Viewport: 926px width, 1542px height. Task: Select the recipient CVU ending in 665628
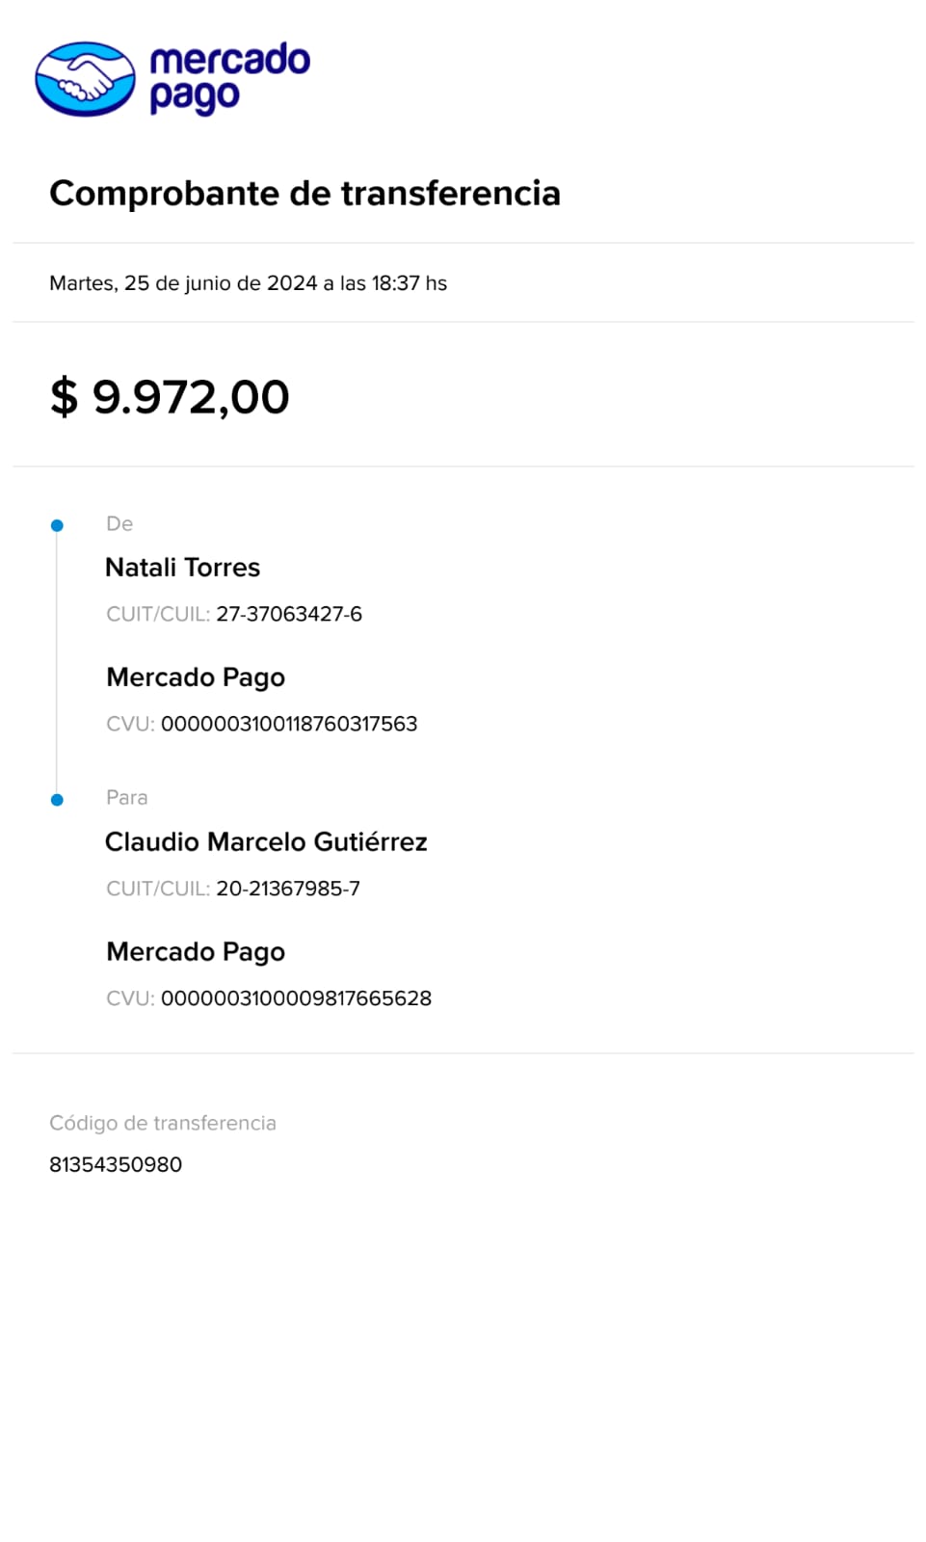tap(296, 998)
